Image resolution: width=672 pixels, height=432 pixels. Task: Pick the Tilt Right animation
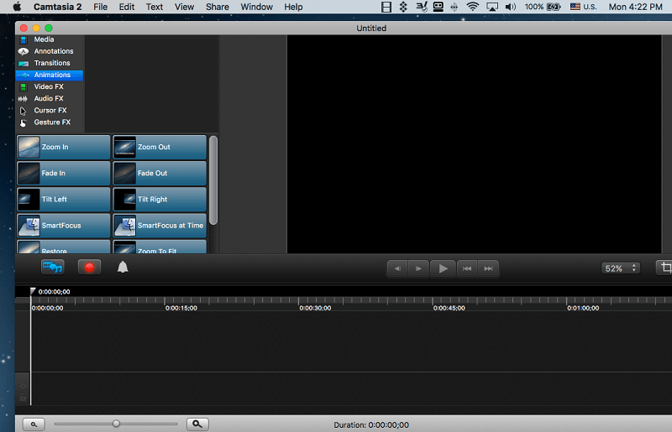click(x=160, y=200)
